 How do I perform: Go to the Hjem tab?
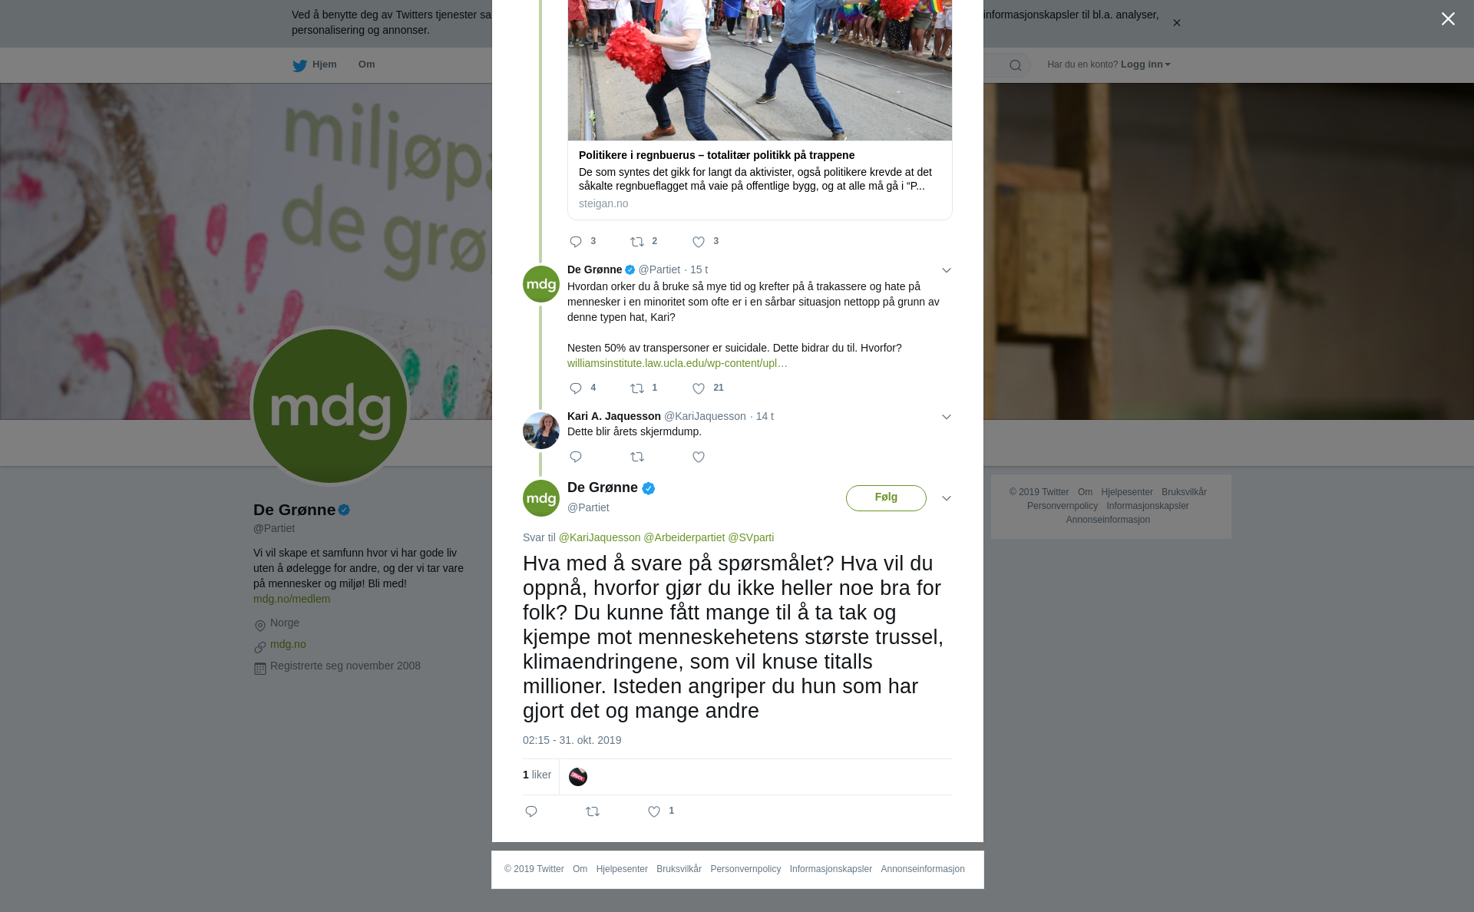coord(315,64)
